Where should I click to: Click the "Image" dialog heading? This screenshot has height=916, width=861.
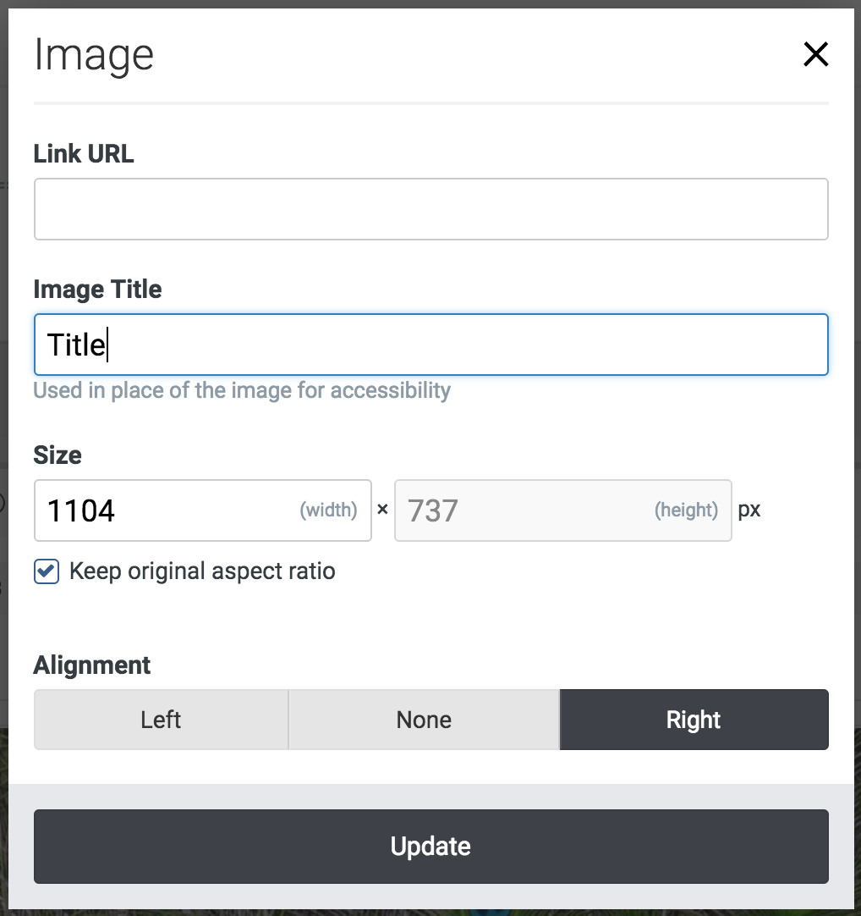click(x=94, y=56)
